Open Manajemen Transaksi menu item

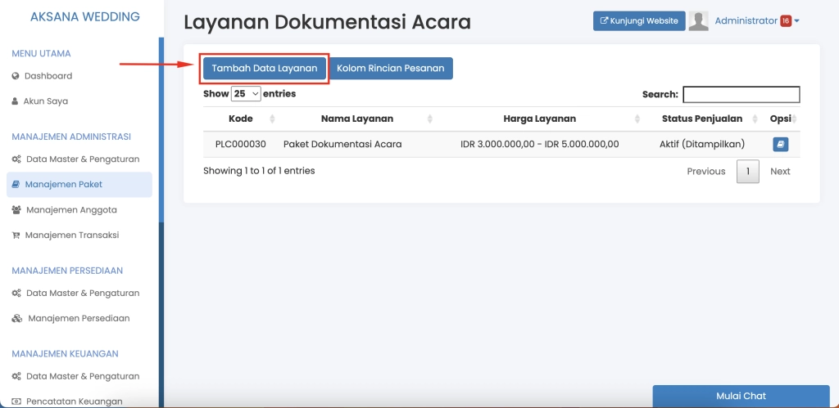click(72, 235)
